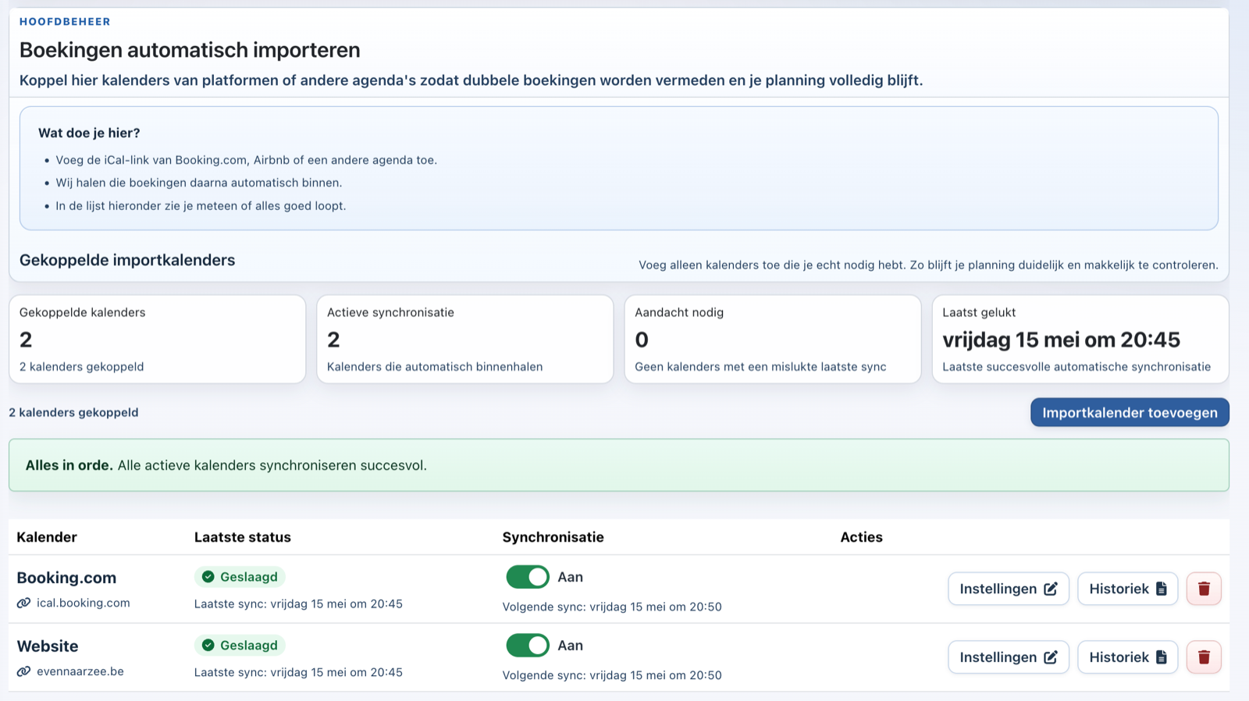This screenshot has height=701, width=1249.
Task: Open Instellingen for Booking.com
Action: pos(1009,589)
